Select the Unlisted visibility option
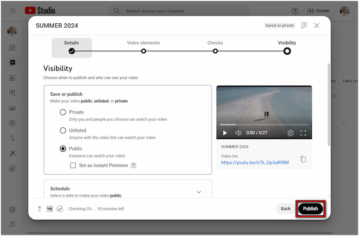Screen dimensions: 359x236 [63, 131]
